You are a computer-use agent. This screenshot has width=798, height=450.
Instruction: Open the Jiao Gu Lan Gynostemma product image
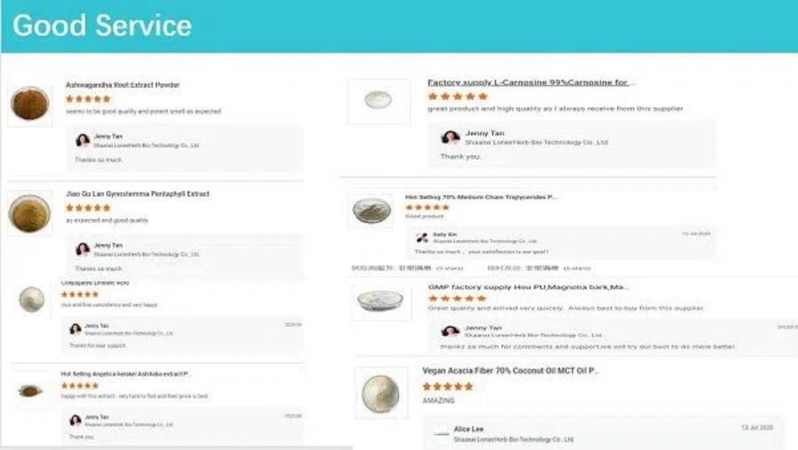click(x=30, y=213)
